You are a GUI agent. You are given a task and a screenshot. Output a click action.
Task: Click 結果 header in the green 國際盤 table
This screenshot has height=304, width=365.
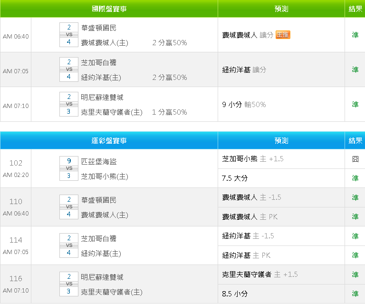355,9
